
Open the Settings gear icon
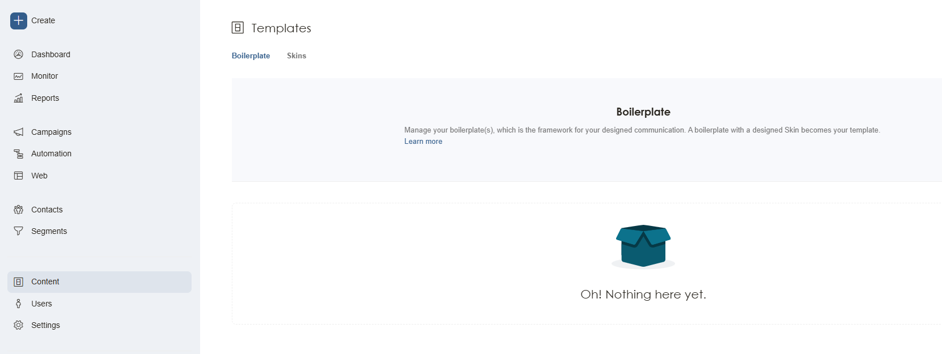(x=19, y=325)
